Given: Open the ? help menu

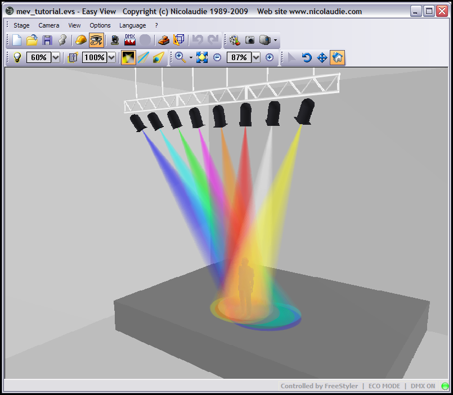Looking at the screenshot, I should (156, 25).
